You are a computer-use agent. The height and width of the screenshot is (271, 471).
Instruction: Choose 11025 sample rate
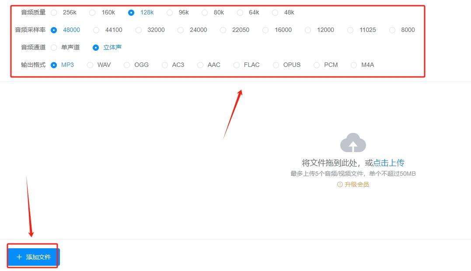coord(350,30)
